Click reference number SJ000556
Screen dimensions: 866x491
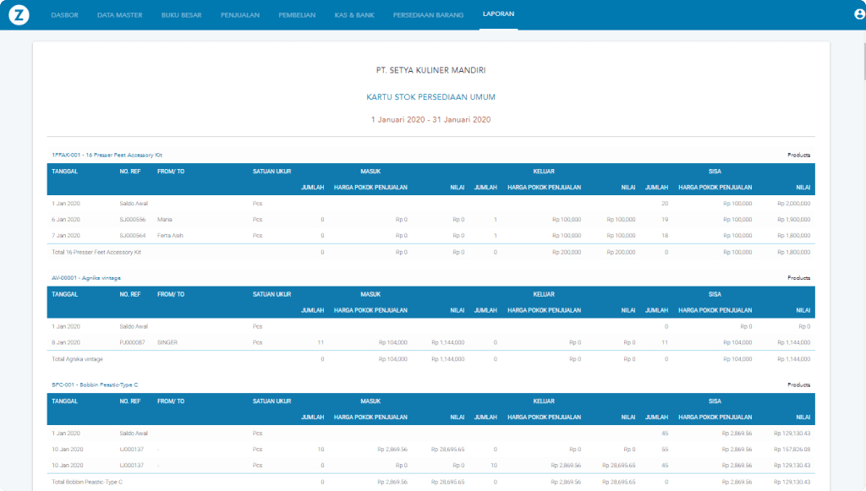point(133,220)
